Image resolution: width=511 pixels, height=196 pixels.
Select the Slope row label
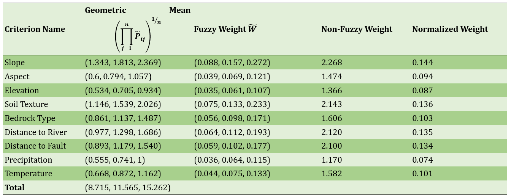coord(14,63)
